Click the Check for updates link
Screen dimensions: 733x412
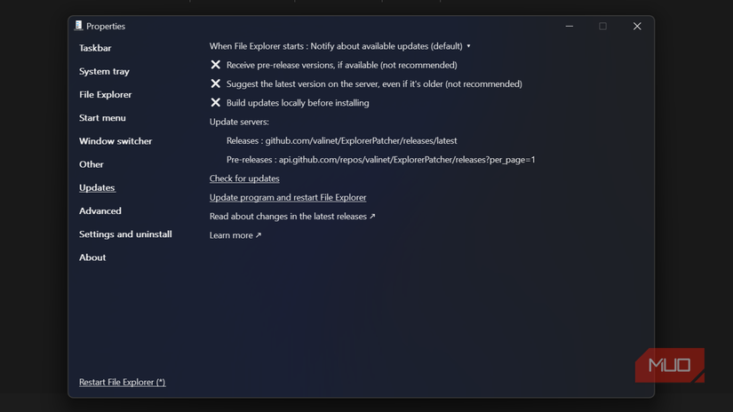244,178
